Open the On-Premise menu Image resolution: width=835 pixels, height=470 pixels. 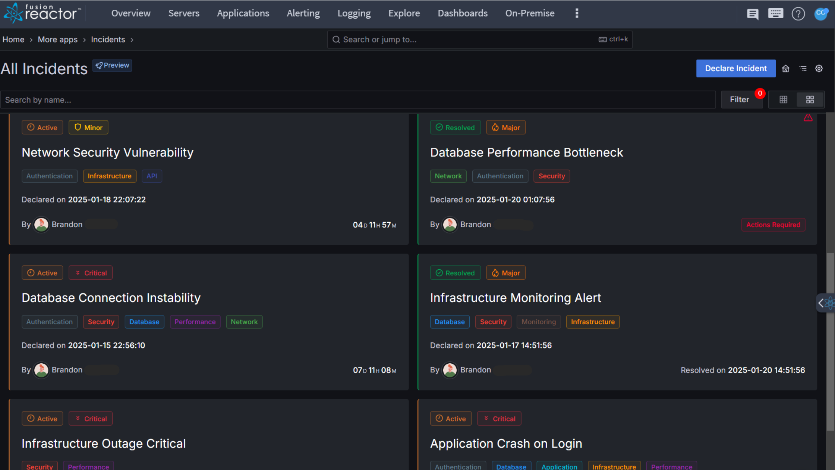tap(530, 13)
